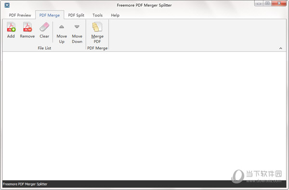
Task: Close the Freemore PDF Merger Splitter window
Action: coord(279,3)
